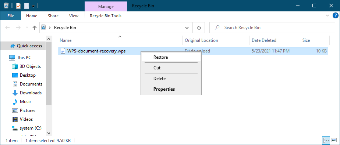This screenshot has width=340, height=145.
Task: Choose Properties from the context menu
Action: pos(171,89)
